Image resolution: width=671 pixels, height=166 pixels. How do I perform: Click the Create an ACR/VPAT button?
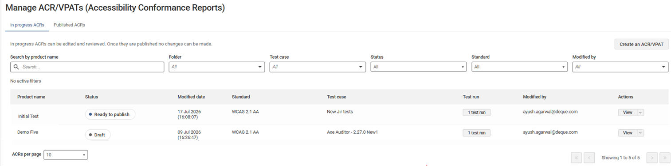(x=641, y=44)
